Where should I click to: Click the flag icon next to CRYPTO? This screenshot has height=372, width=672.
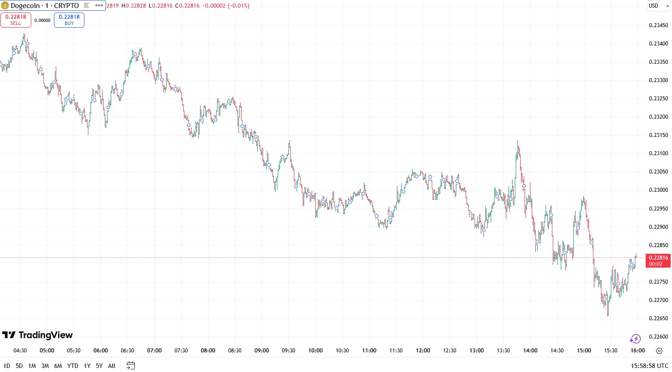point(87,6)
